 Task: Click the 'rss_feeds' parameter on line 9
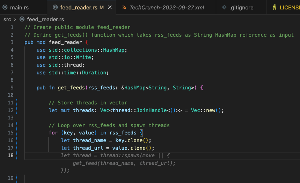[102, 88]
